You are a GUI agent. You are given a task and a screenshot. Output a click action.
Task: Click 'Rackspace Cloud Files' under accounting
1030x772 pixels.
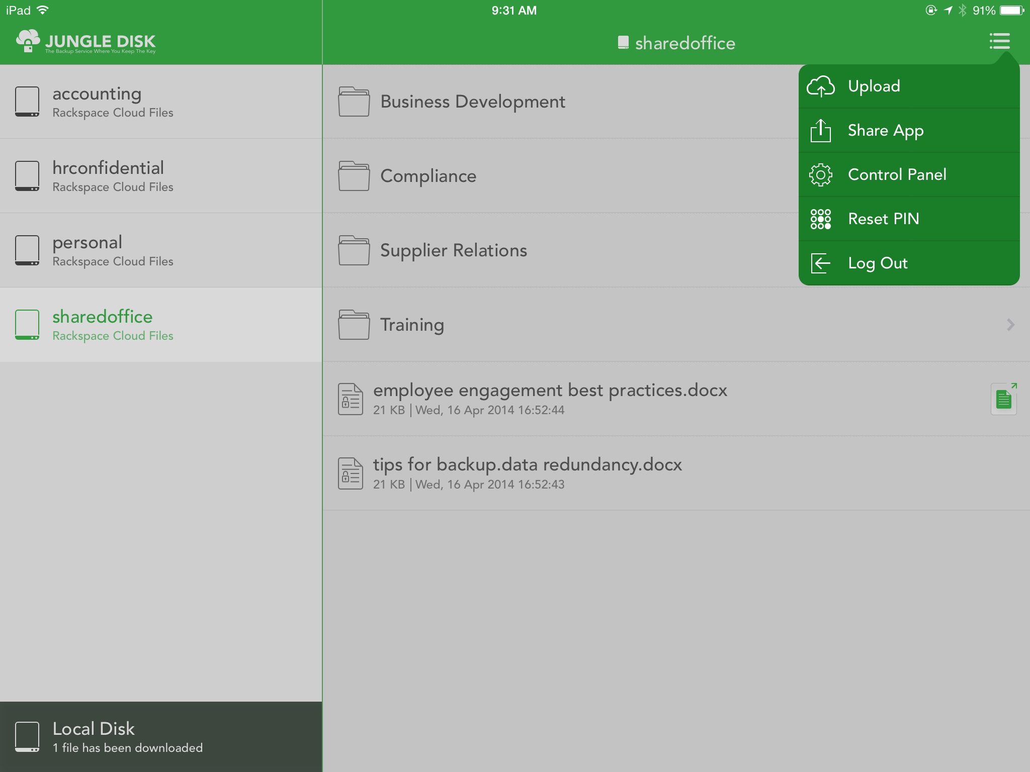click(113, 113)
